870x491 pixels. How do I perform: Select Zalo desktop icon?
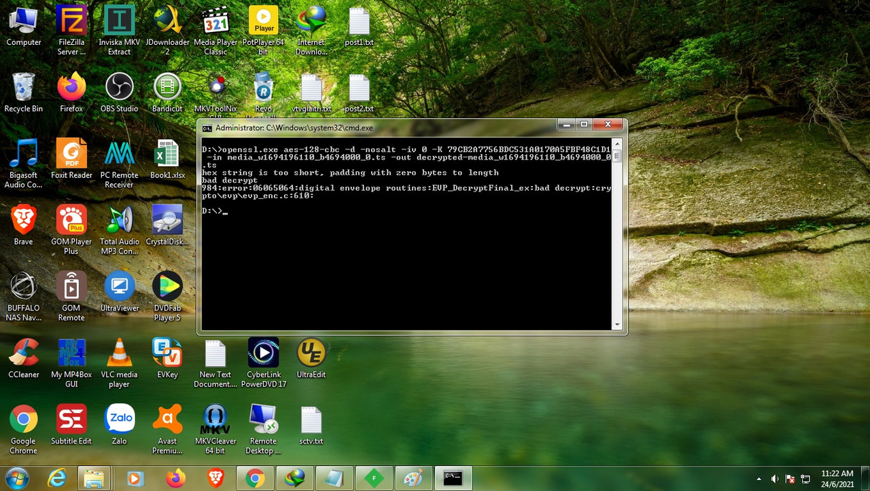pyautogui.click(x=119, y=424)
